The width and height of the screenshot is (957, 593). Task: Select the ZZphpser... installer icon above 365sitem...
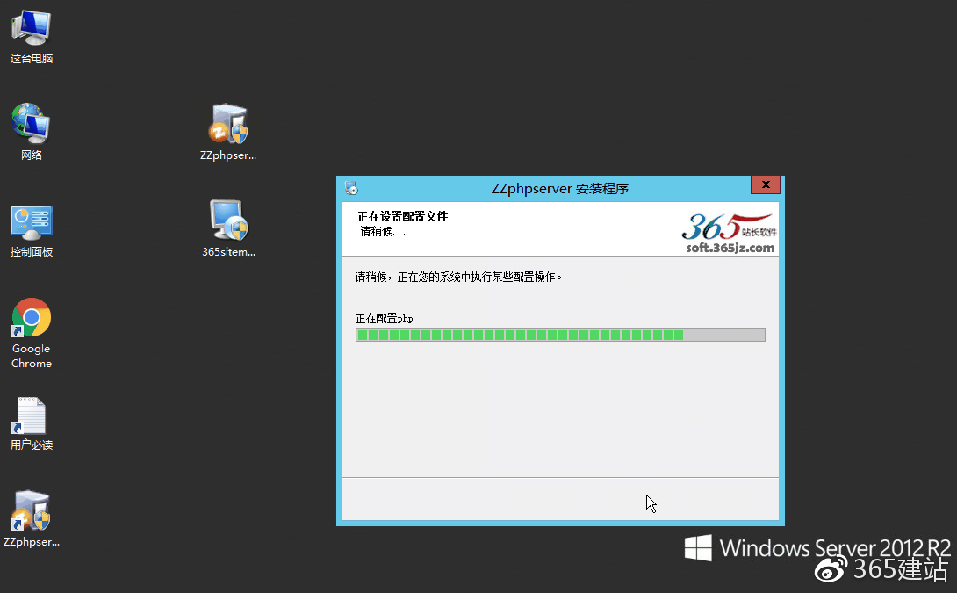coord(228,132)
